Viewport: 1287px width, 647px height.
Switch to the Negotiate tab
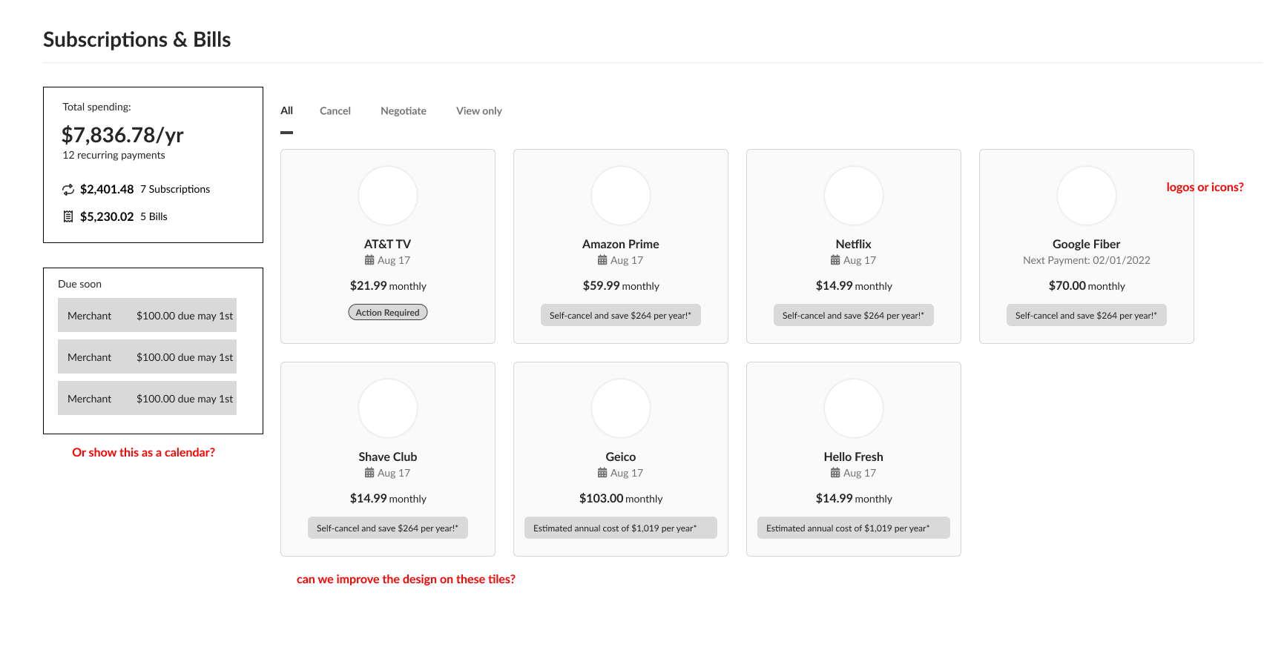[404, 110]
